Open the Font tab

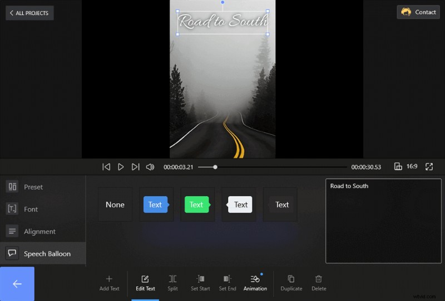point(43,209)
